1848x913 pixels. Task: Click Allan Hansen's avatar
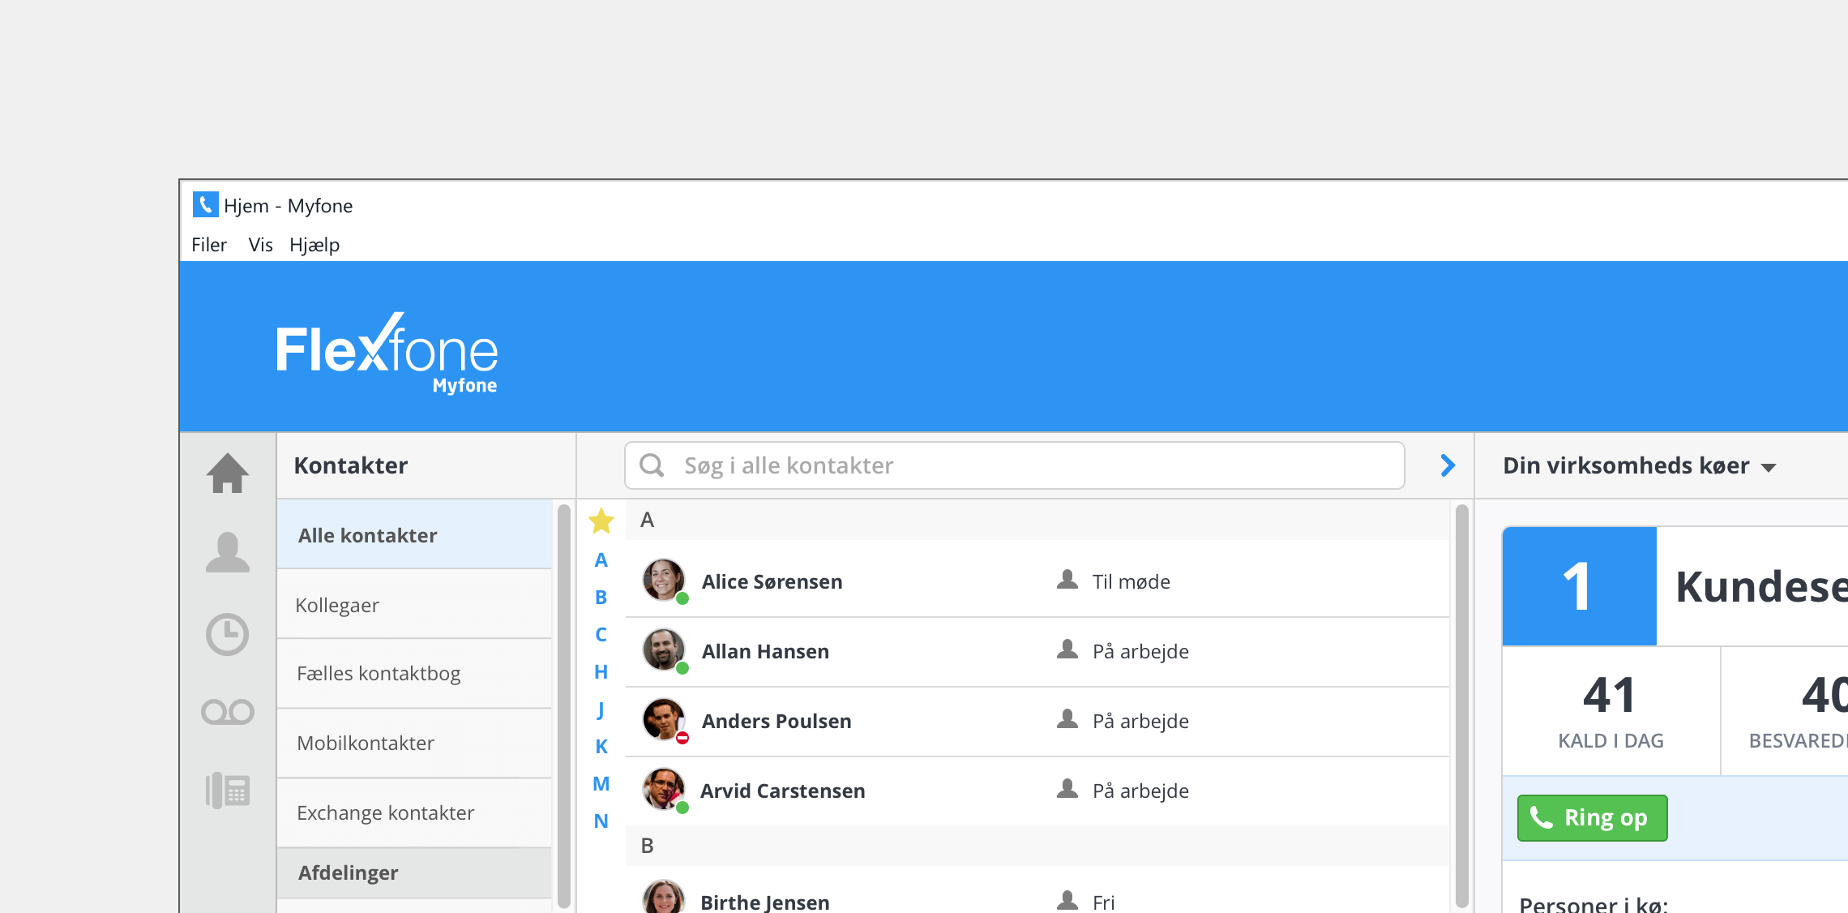coord(664,650)
